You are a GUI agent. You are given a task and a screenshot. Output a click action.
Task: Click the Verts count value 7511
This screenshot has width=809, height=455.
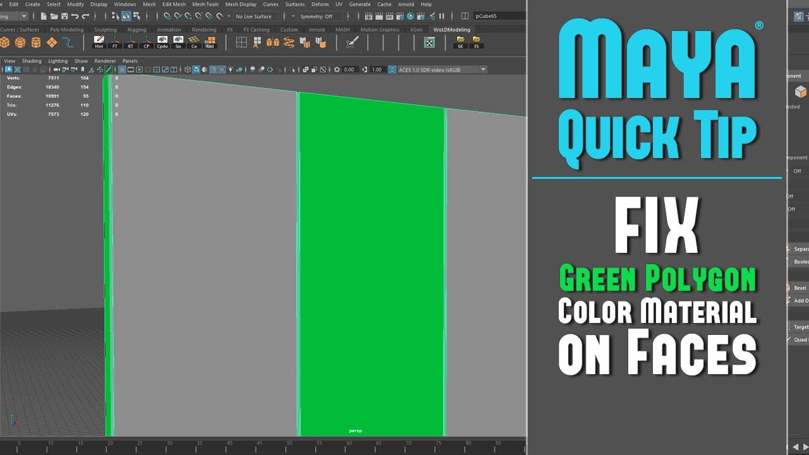pos(52,78)
